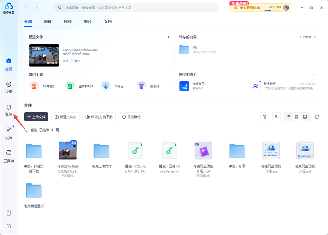Switch to grid view layout
This screenshot has height=235, width=328.
(x=297, y=117)
